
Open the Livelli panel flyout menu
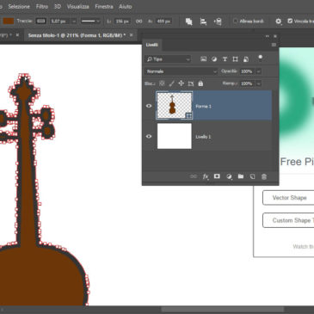point(274,45)
